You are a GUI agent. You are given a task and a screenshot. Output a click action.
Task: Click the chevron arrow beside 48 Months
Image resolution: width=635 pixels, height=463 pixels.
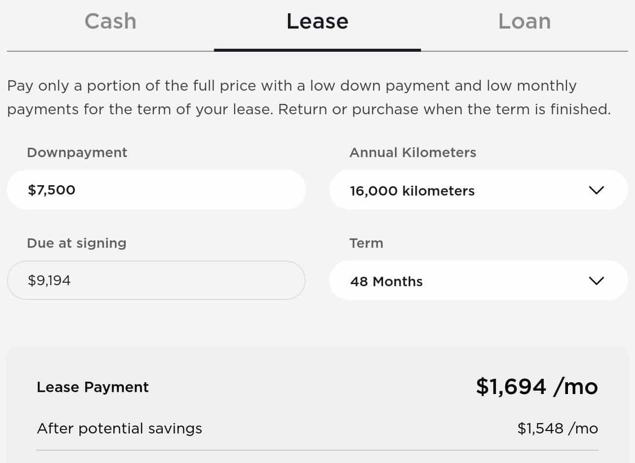596,281
